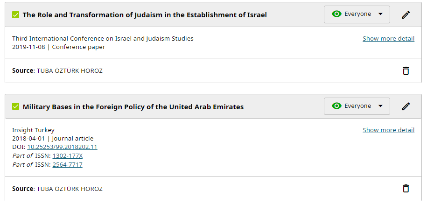Click the pencil edit icon for the Judaism paper

(406, 14)
